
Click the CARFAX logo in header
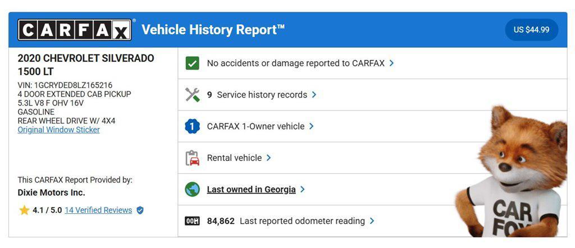tap(75, 30)
